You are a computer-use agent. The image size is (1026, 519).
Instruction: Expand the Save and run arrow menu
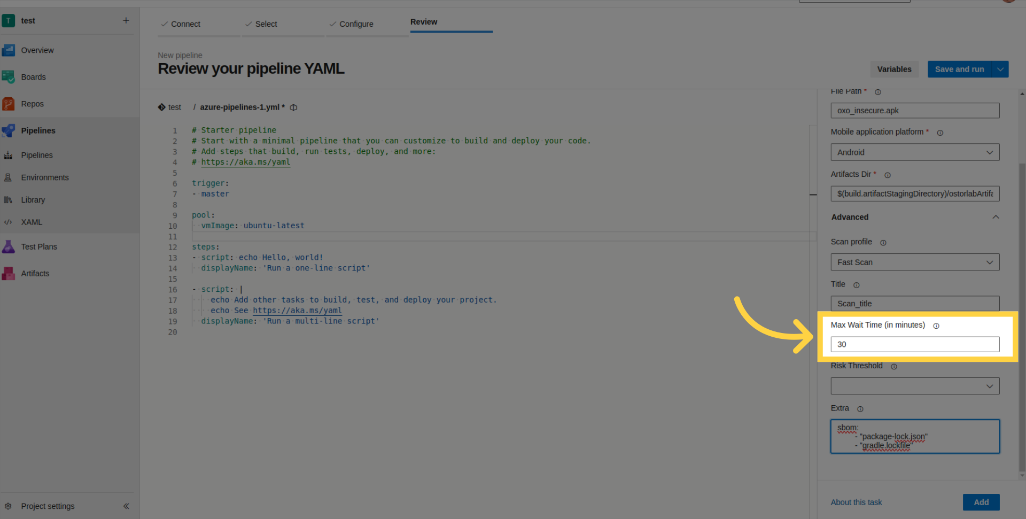click(x=1000, y=69)
